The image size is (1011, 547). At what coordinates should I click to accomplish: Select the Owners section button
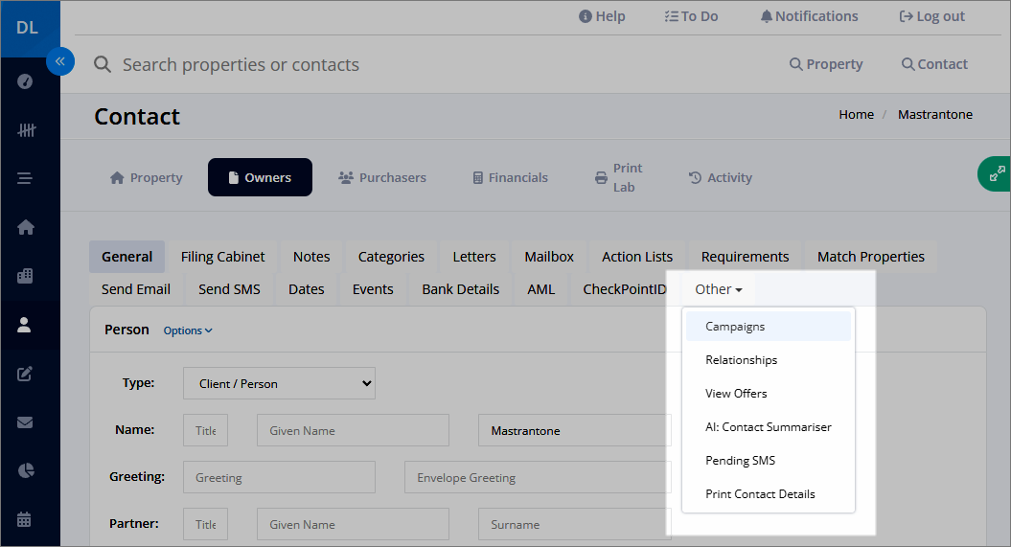point(260,177)
